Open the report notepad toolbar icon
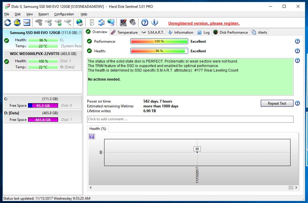Image resolution: width=308 pixels, height=203 pixels. tap(92, 23)
